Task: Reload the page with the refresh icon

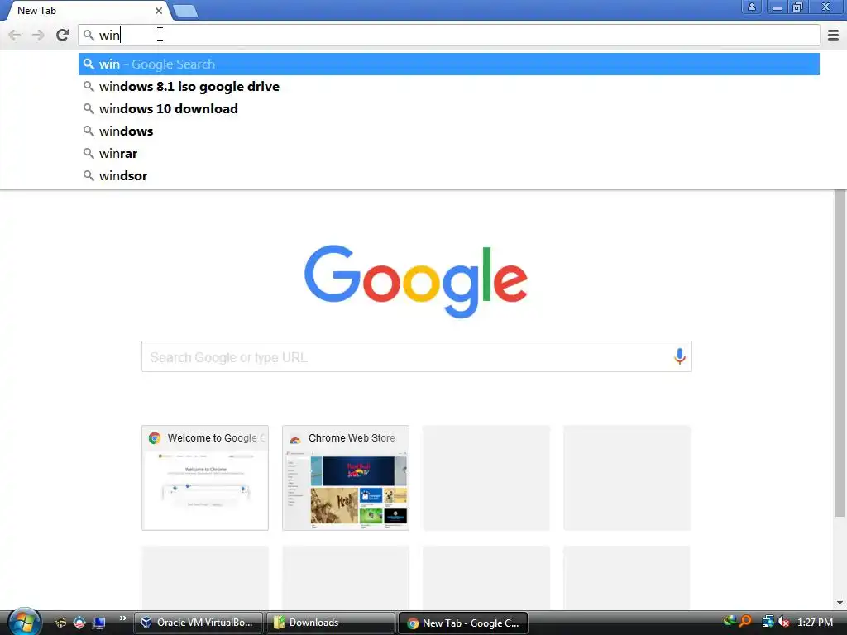Action: pos(62,35)
